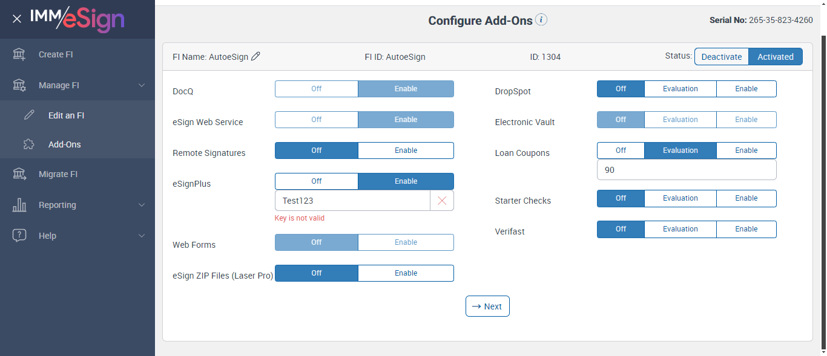827x356 pixels.
Task: Expand the Help menu chevron
Action: tap(142, 236)
